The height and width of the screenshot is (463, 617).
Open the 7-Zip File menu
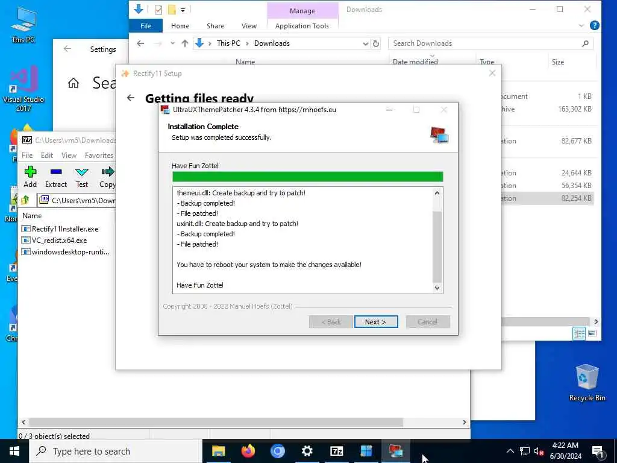pos(27,156)
